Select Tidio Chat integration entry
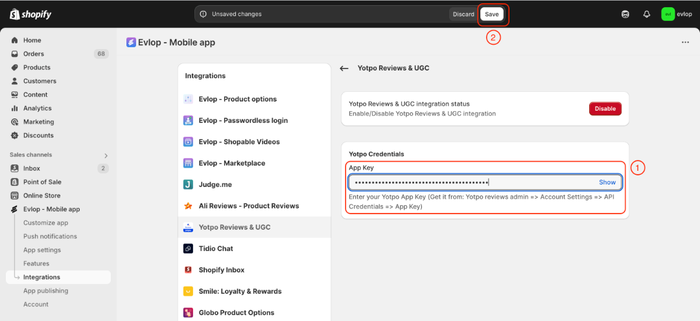The height and width of the screenshot is (321, 700). (255, 249)
